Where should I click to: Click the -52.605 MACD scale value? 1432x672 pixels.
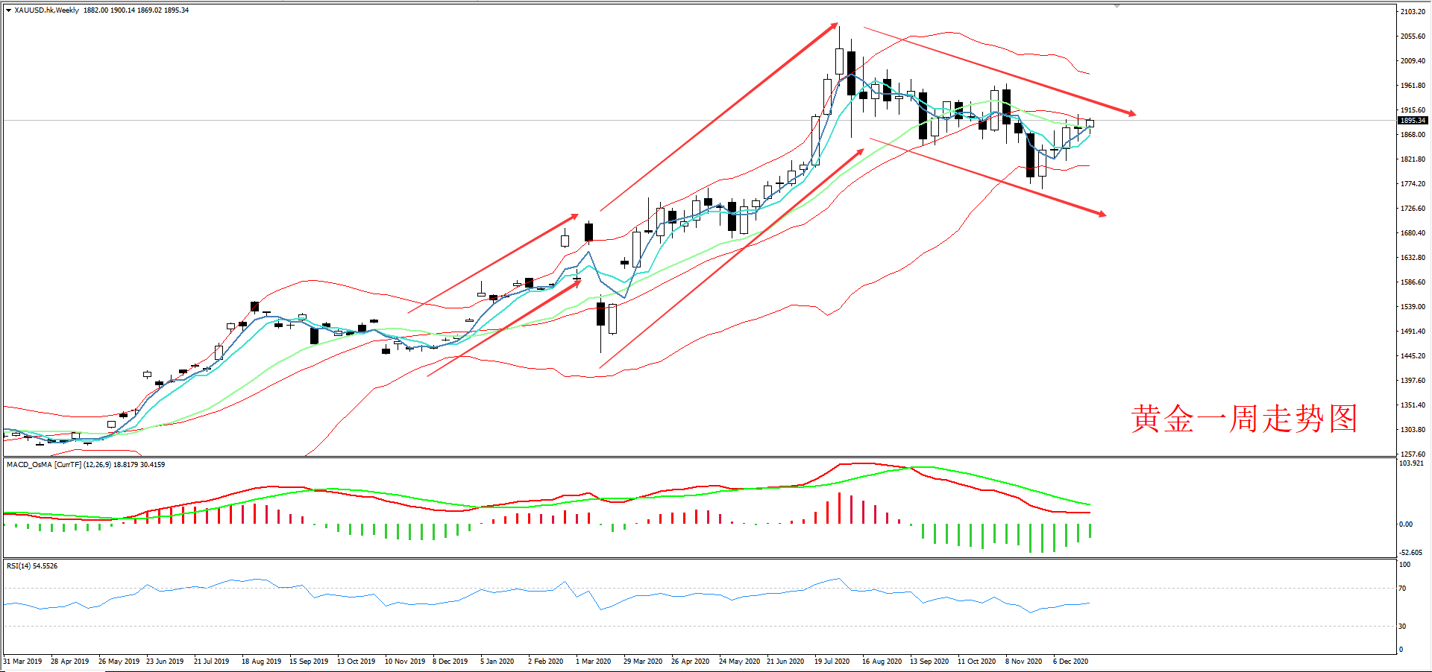click(1410, 553)
